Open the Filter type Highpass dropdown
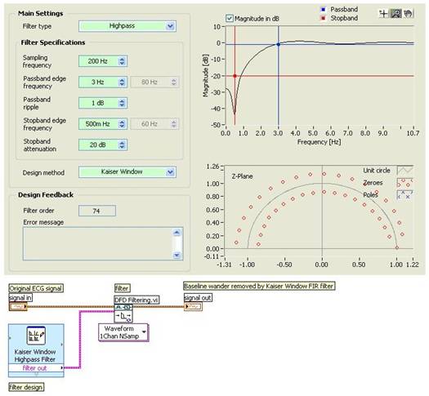Image resolution: width=429 pixels, height=396 pixels. [170, 26]
